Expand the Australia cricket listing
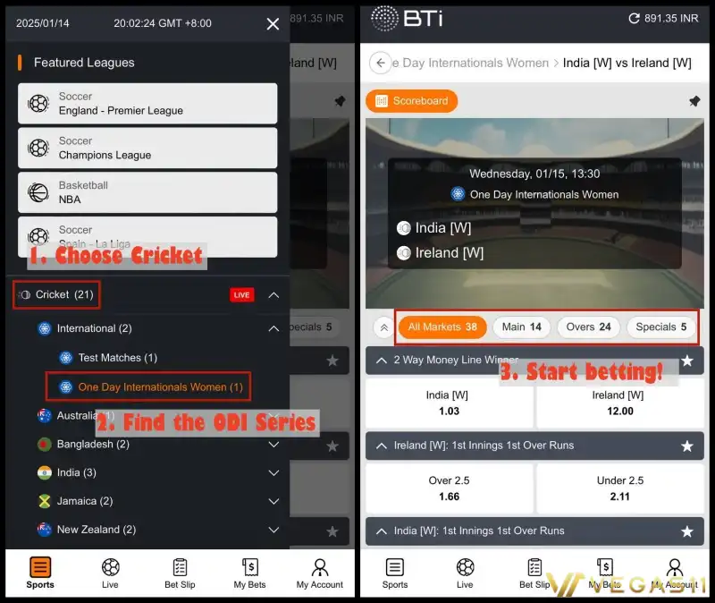The width and height of the screenshot is (715, 603). pos(273,415)
